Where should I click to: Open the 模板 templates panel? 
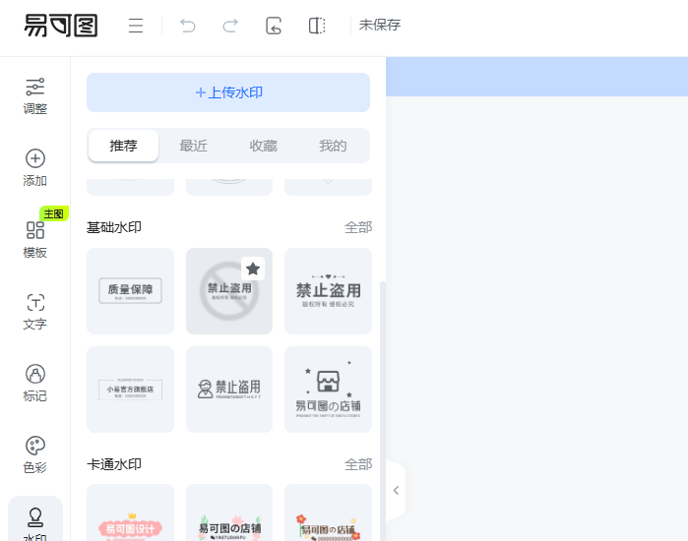35,240
